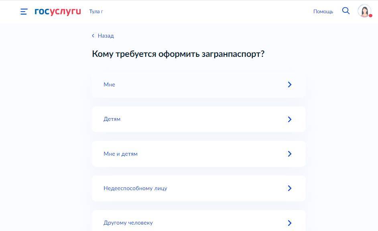Select the Мне и детям option
Image resolution: width=378 pixels, height=231 pixels.
[120, 154]
